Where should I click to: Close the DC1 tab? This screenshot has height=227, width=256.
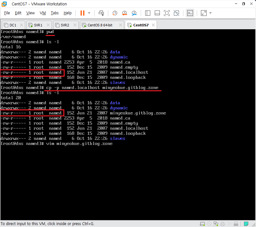pyautogui.click(x=21, y=25)
